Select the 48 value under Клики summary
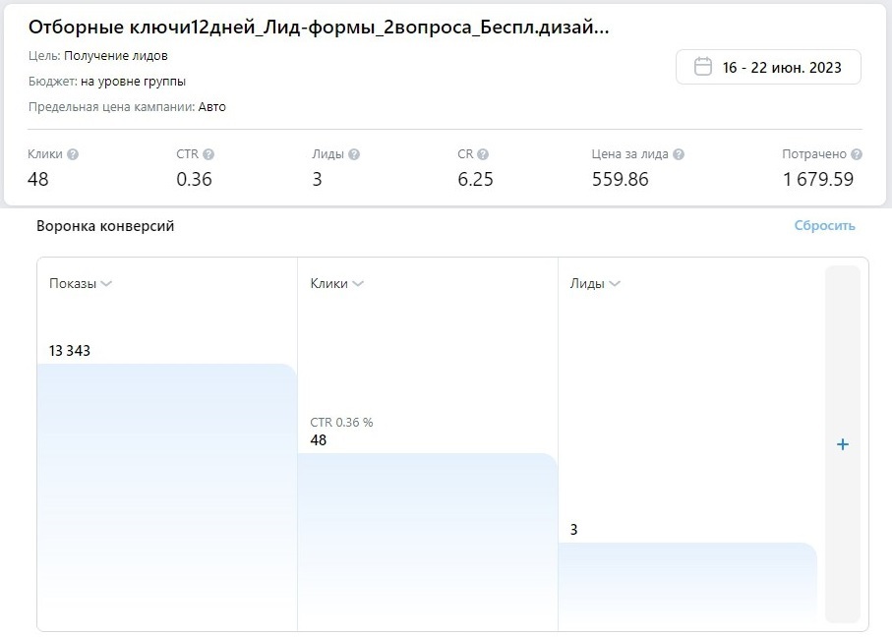The image size is (892, 637). 38,180
